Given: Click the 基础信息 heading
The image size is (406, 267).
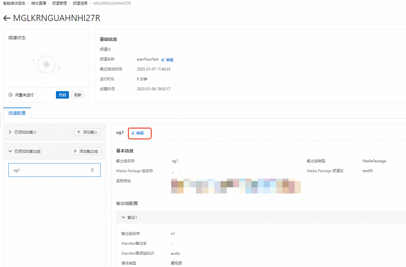Looking at the screenshot, I should coord(108,39).
